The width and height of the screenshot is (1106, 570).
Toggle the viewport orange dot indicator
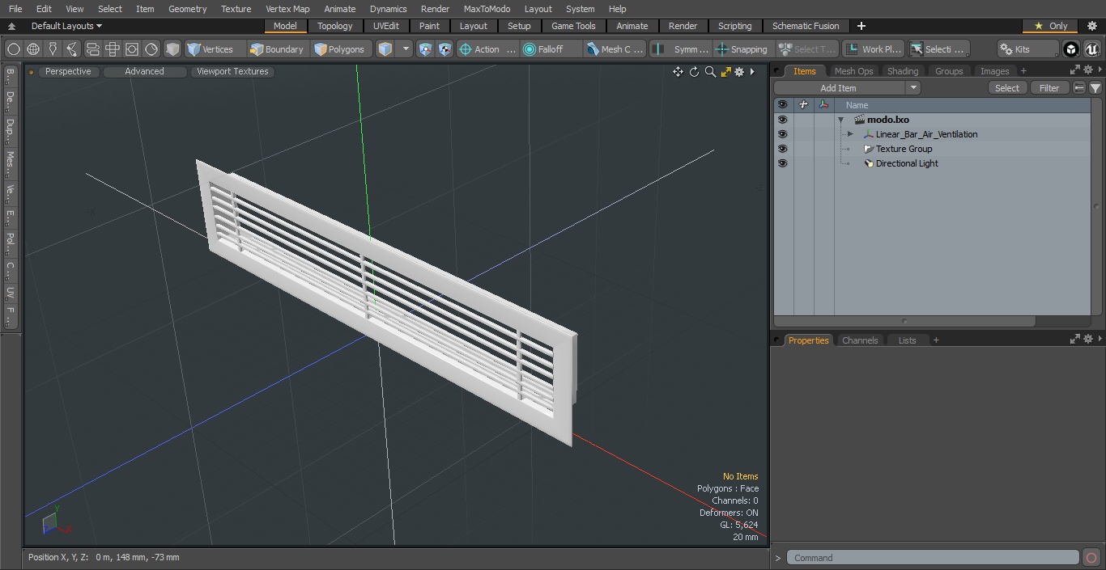[x=31, y=72]
